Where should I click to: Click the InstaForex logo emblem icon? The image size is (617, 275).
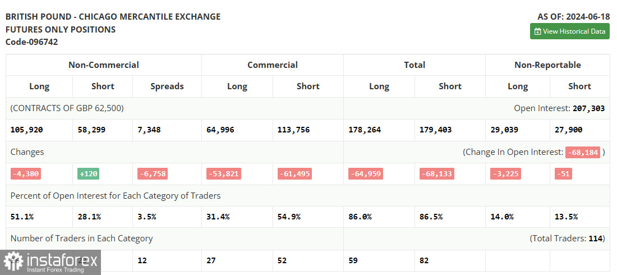coord(13,262)
